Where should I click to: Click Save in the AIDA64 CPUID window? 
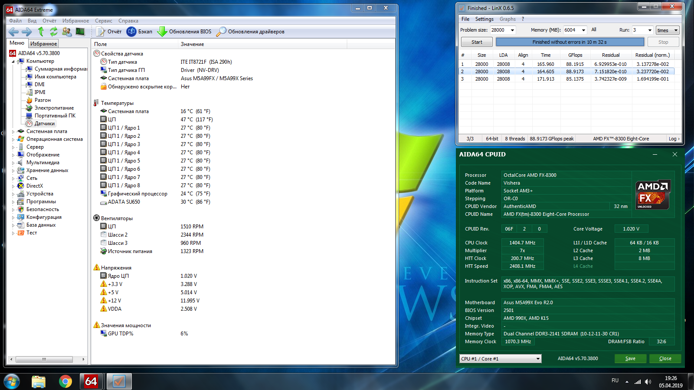(x=630, y=359)
